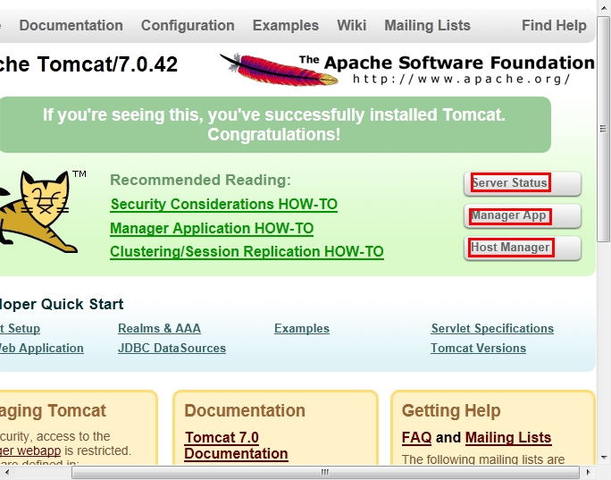
Task: Open Manager Application HOW-TO link
Action: (212, 229)
